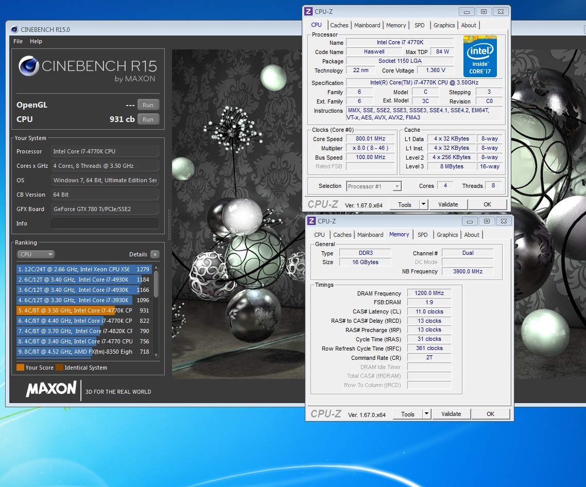The width and height of the screenshot is (586, 487).
Task: Click scroll up arrow of Ranking list
Action: pos(156,268)
